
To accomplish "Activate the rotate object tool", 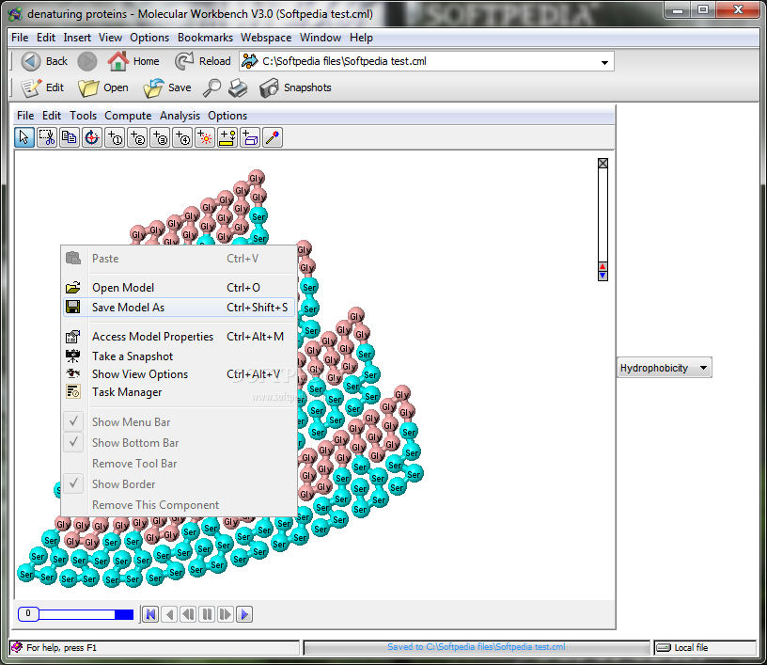I will (x=91, y=137).
